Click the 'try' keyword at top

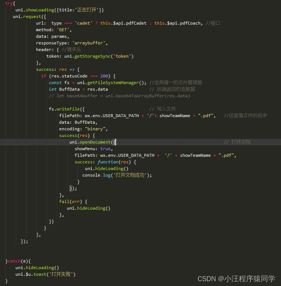(9, 3)
